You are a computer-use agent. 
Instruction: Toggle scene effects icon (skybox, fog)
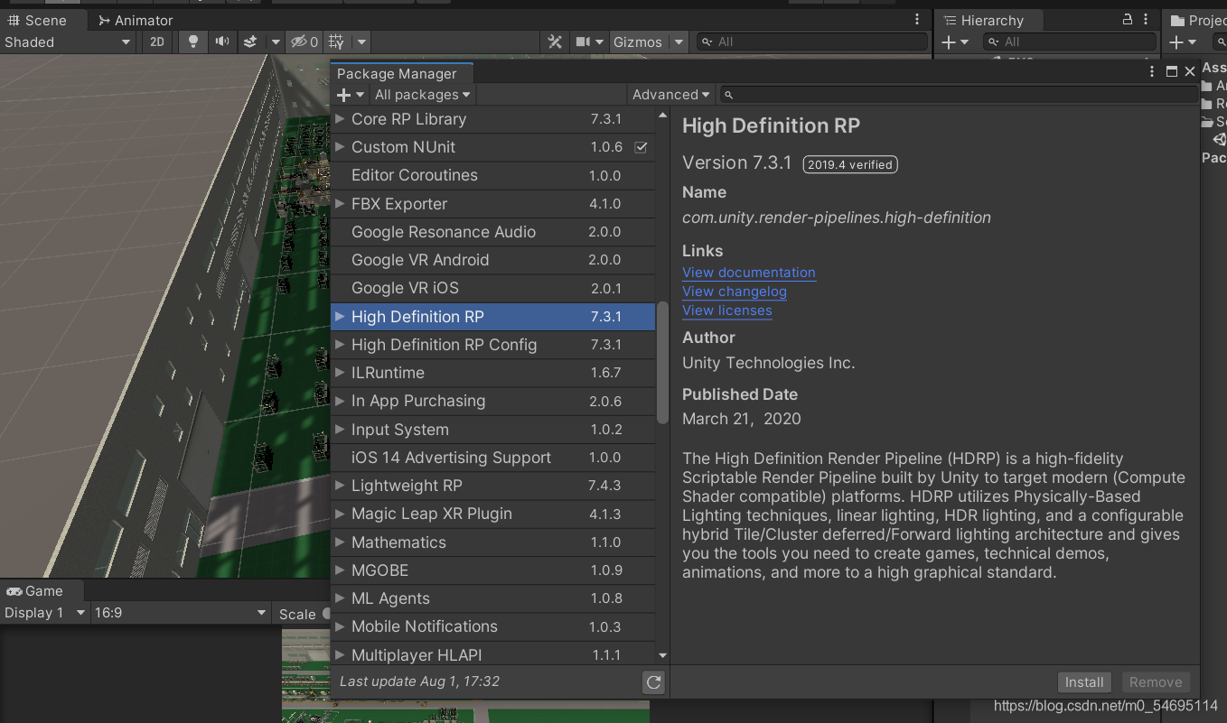coord(251,42)
